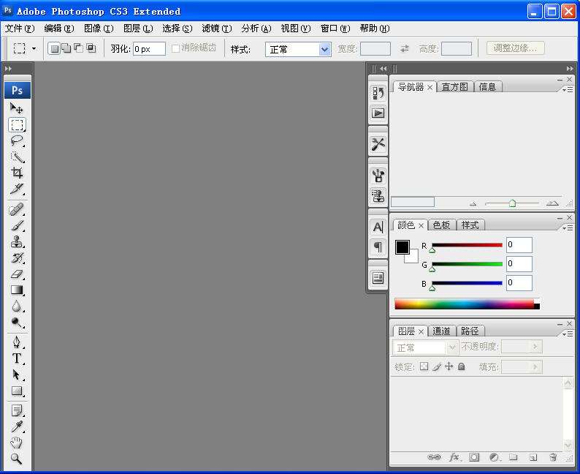Click the R red slider
The width and height of the screenshot is (580, 474).
[467, 246]
